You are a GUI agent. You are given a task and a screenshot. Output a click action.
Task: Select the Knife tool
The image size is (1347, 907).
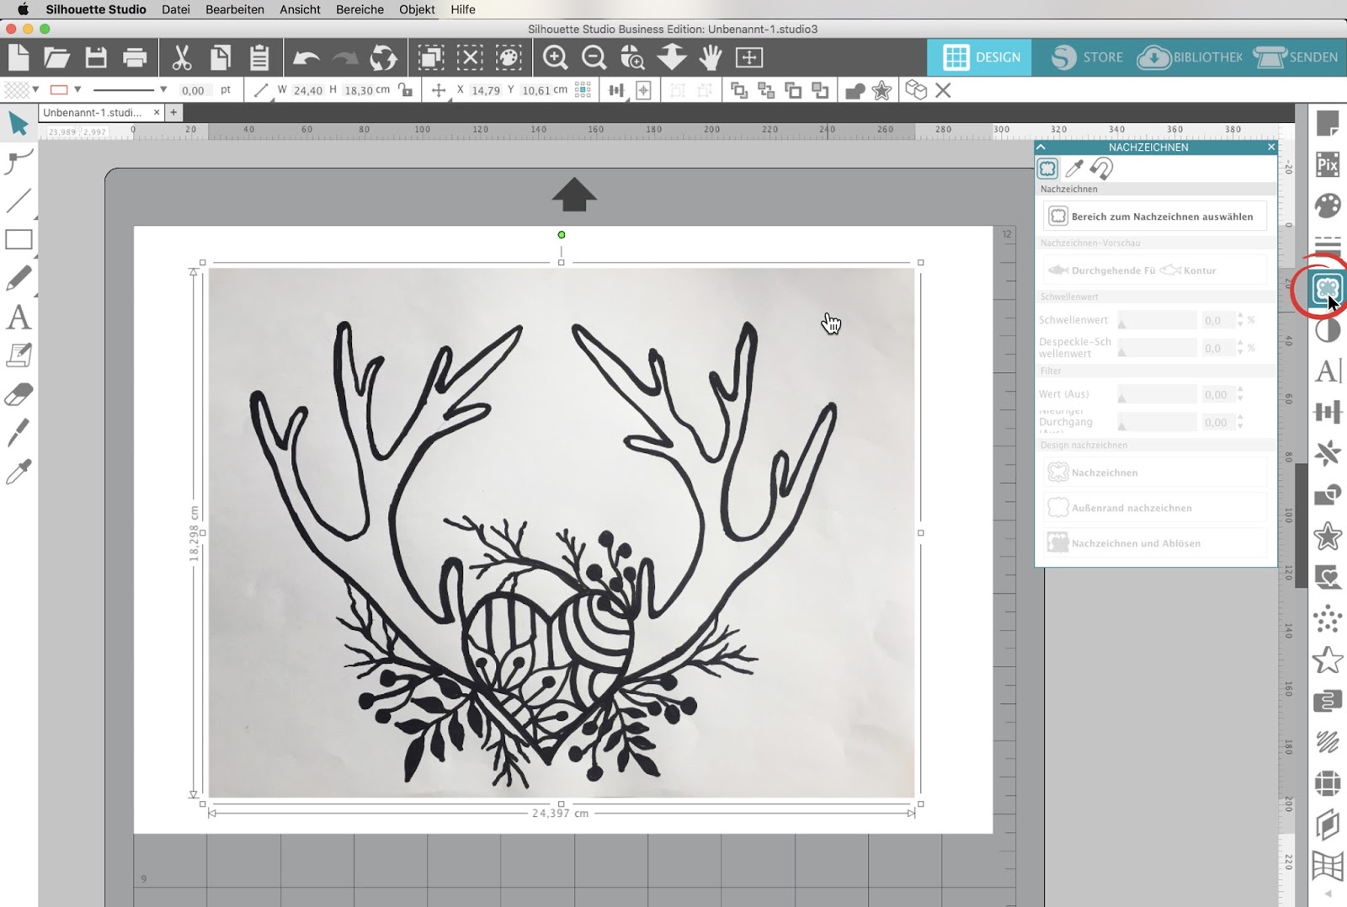tap(19, 432)
